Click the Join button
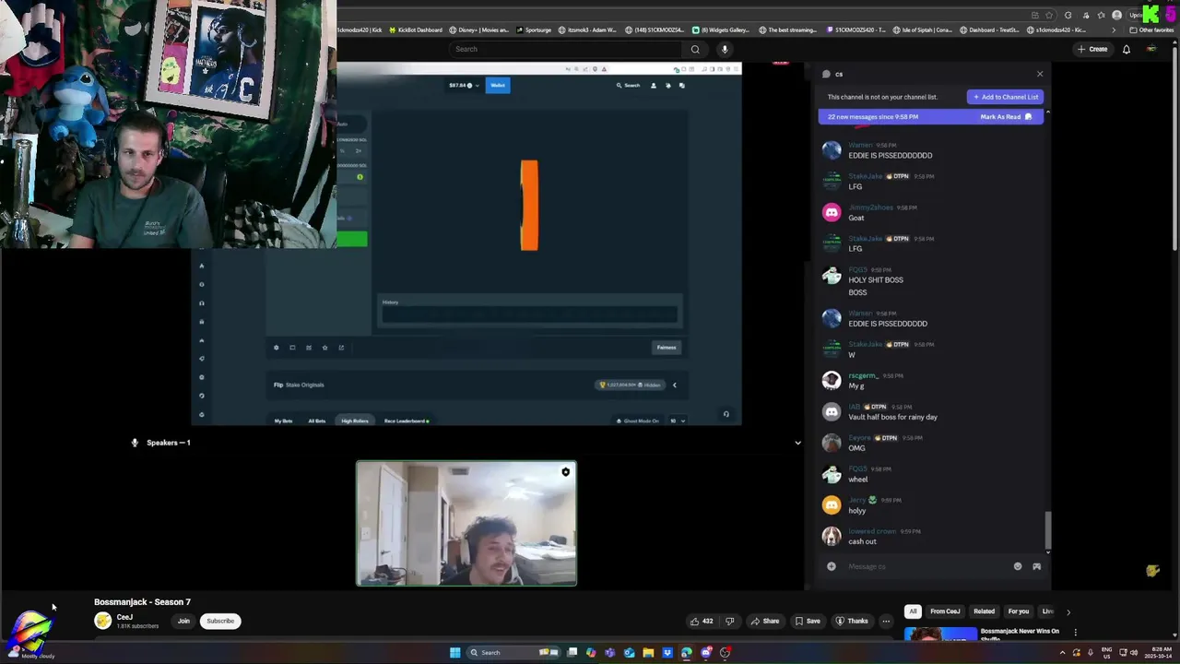Viewport: 1180px width, 664px height. coord(183,621)
